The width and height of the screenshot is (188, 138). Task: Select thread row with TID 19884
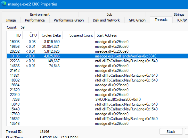click(x=97, y=85)
